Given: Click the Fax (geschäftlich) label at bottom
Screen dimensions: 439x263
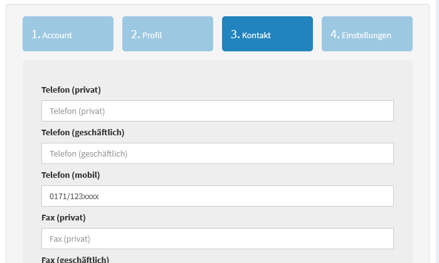Looking at the screenshot, I should 75,259.
